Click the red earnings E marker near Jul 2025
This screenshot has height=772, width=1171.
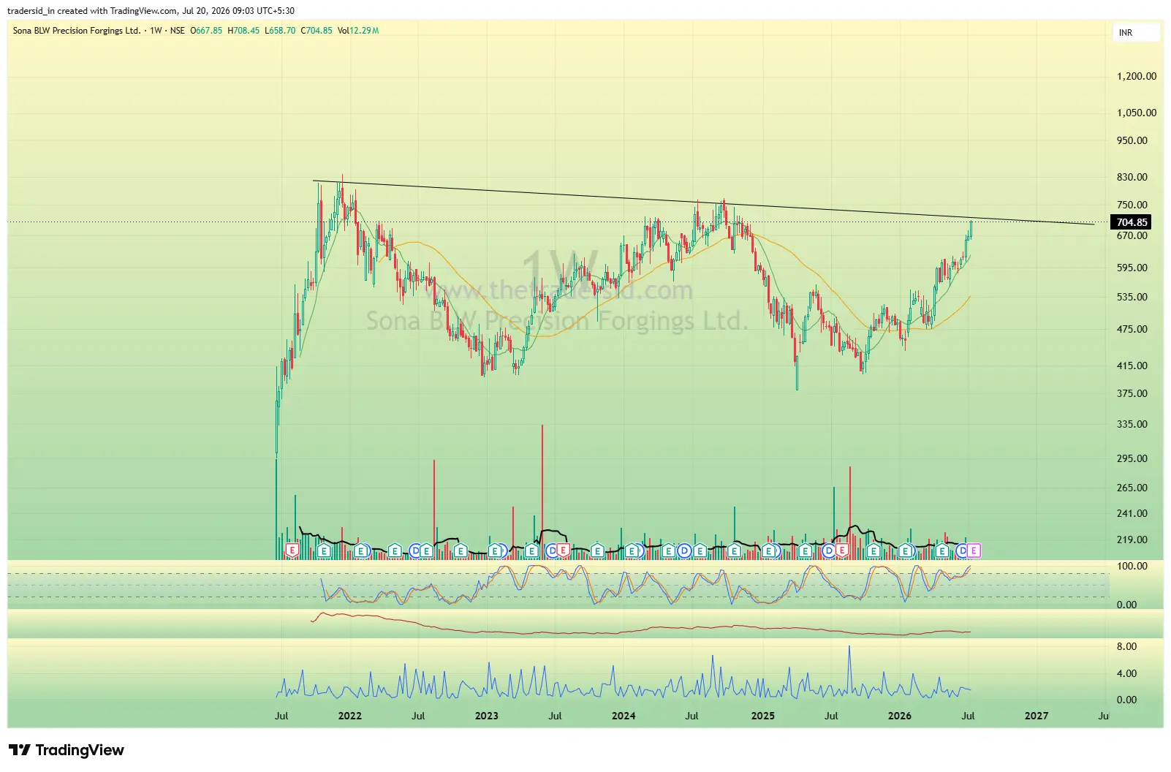pyautogui.click(x=841, y=550)
